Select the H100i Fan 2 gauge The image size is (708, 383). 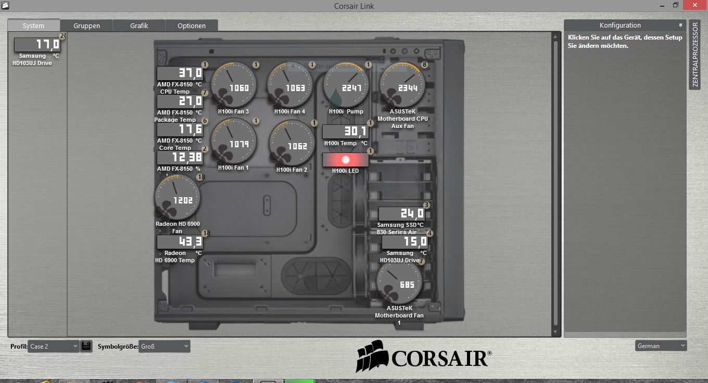(x=292, y=143)
